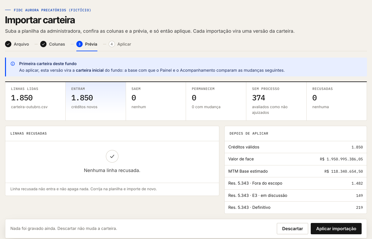Click the checkmark circle above Nenhuma linha recusada
Image resolution: width=372 pixels, height=239 pixels.
coord(112,156)
